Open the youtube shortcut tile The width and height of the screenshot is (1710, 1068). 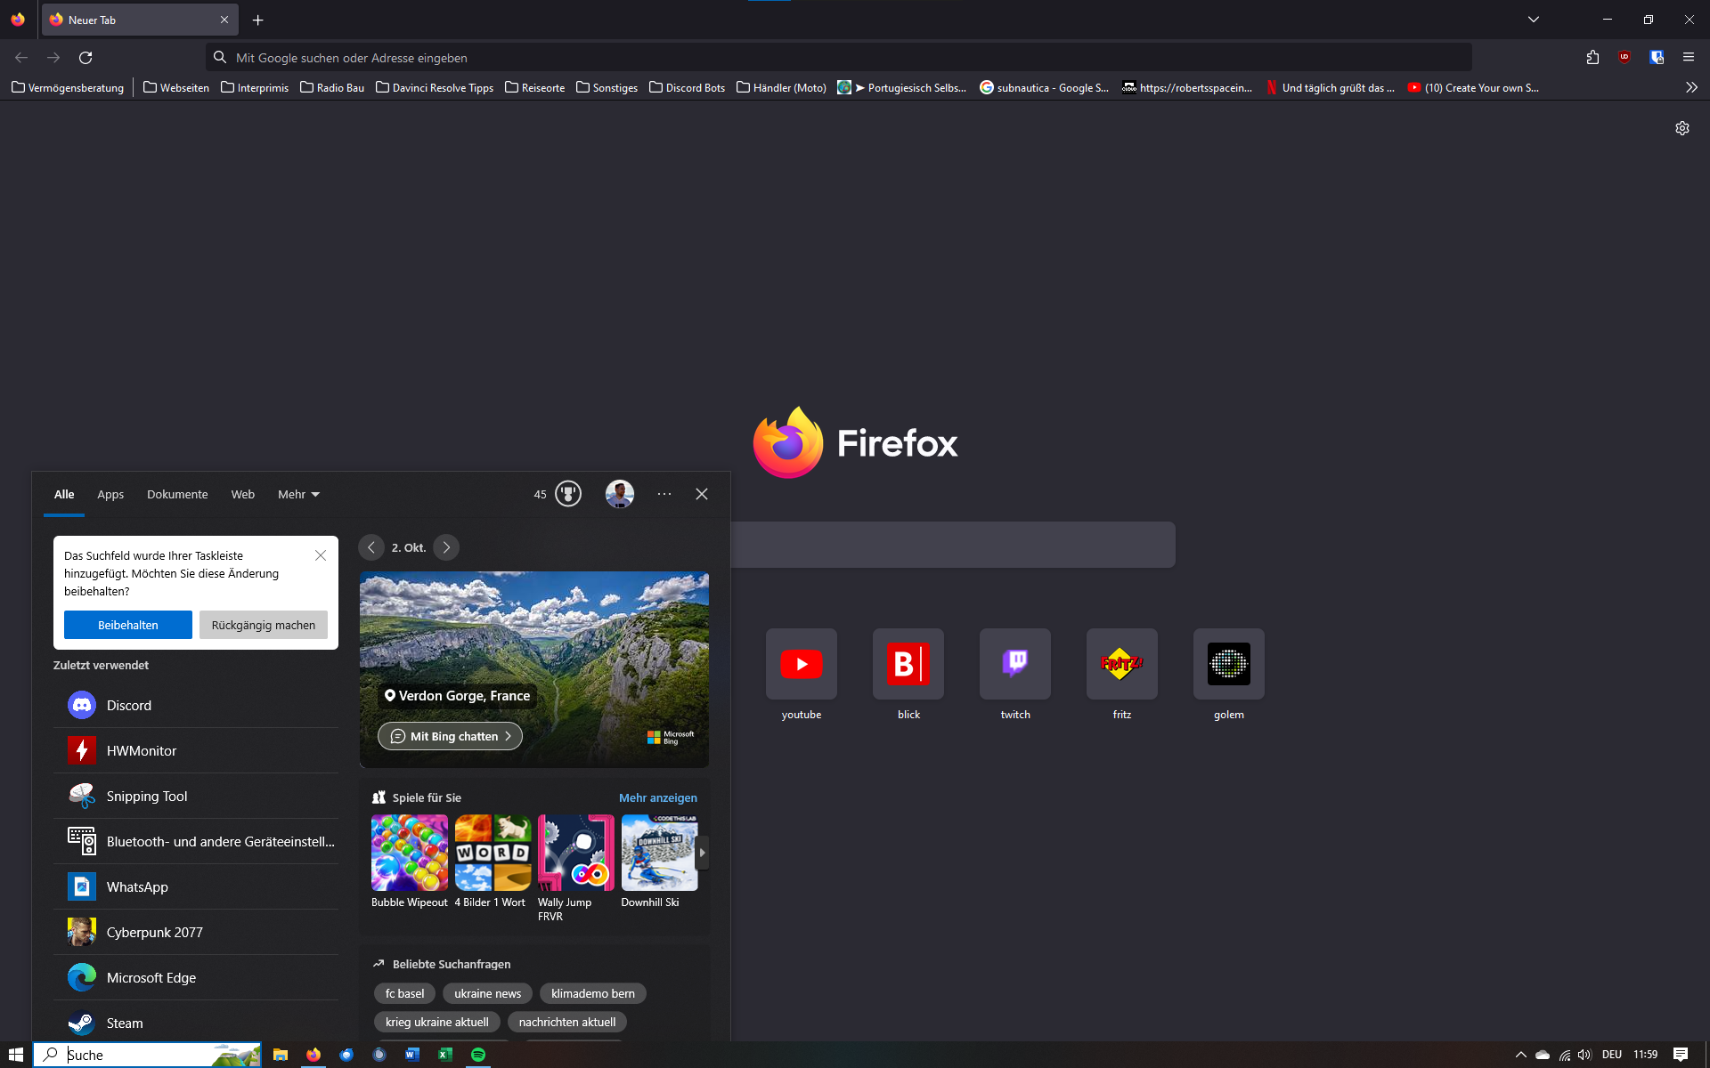point(801,664)
